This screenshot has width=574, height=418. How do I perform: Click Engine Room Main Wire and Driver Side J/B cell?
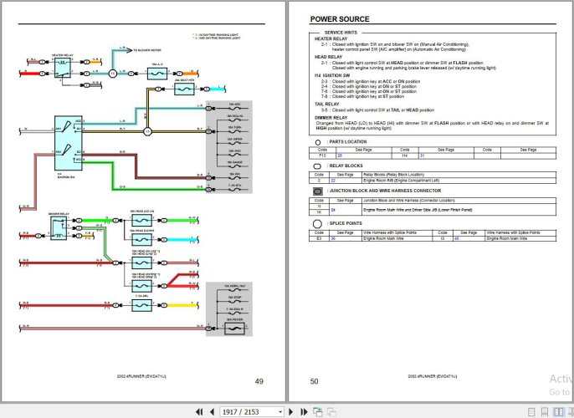click(459, 210)
